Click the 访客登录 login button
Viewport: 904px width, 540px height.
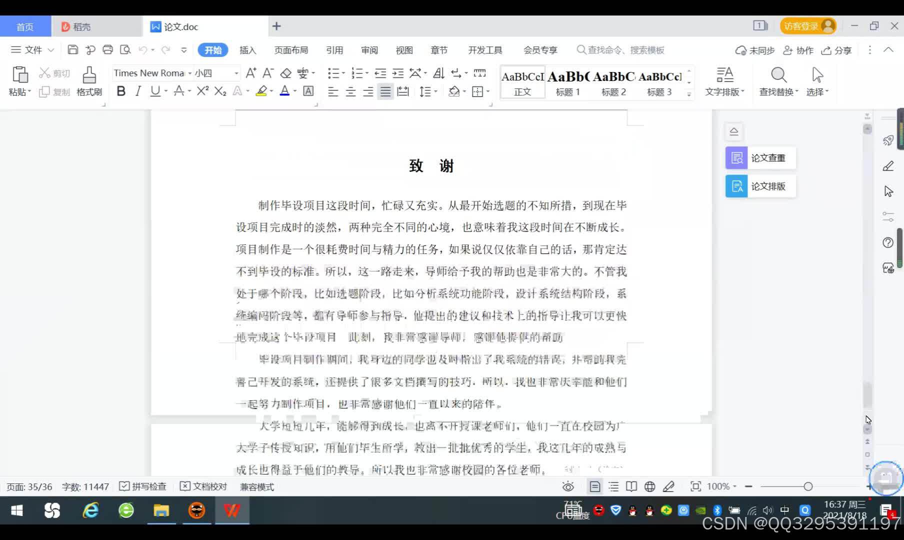[x=808, y=26]
